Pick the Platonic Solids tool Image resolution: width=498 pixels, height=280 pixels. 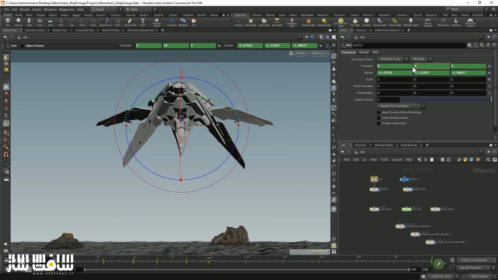click(157, 23)
